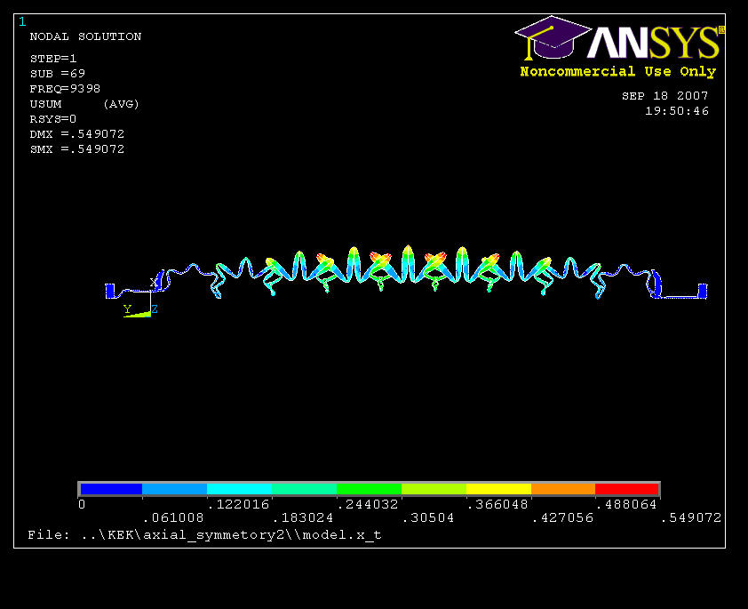Click the FREQ=9398 value
The width and height of the screenshot is (748, 609).
coord(65,89)
